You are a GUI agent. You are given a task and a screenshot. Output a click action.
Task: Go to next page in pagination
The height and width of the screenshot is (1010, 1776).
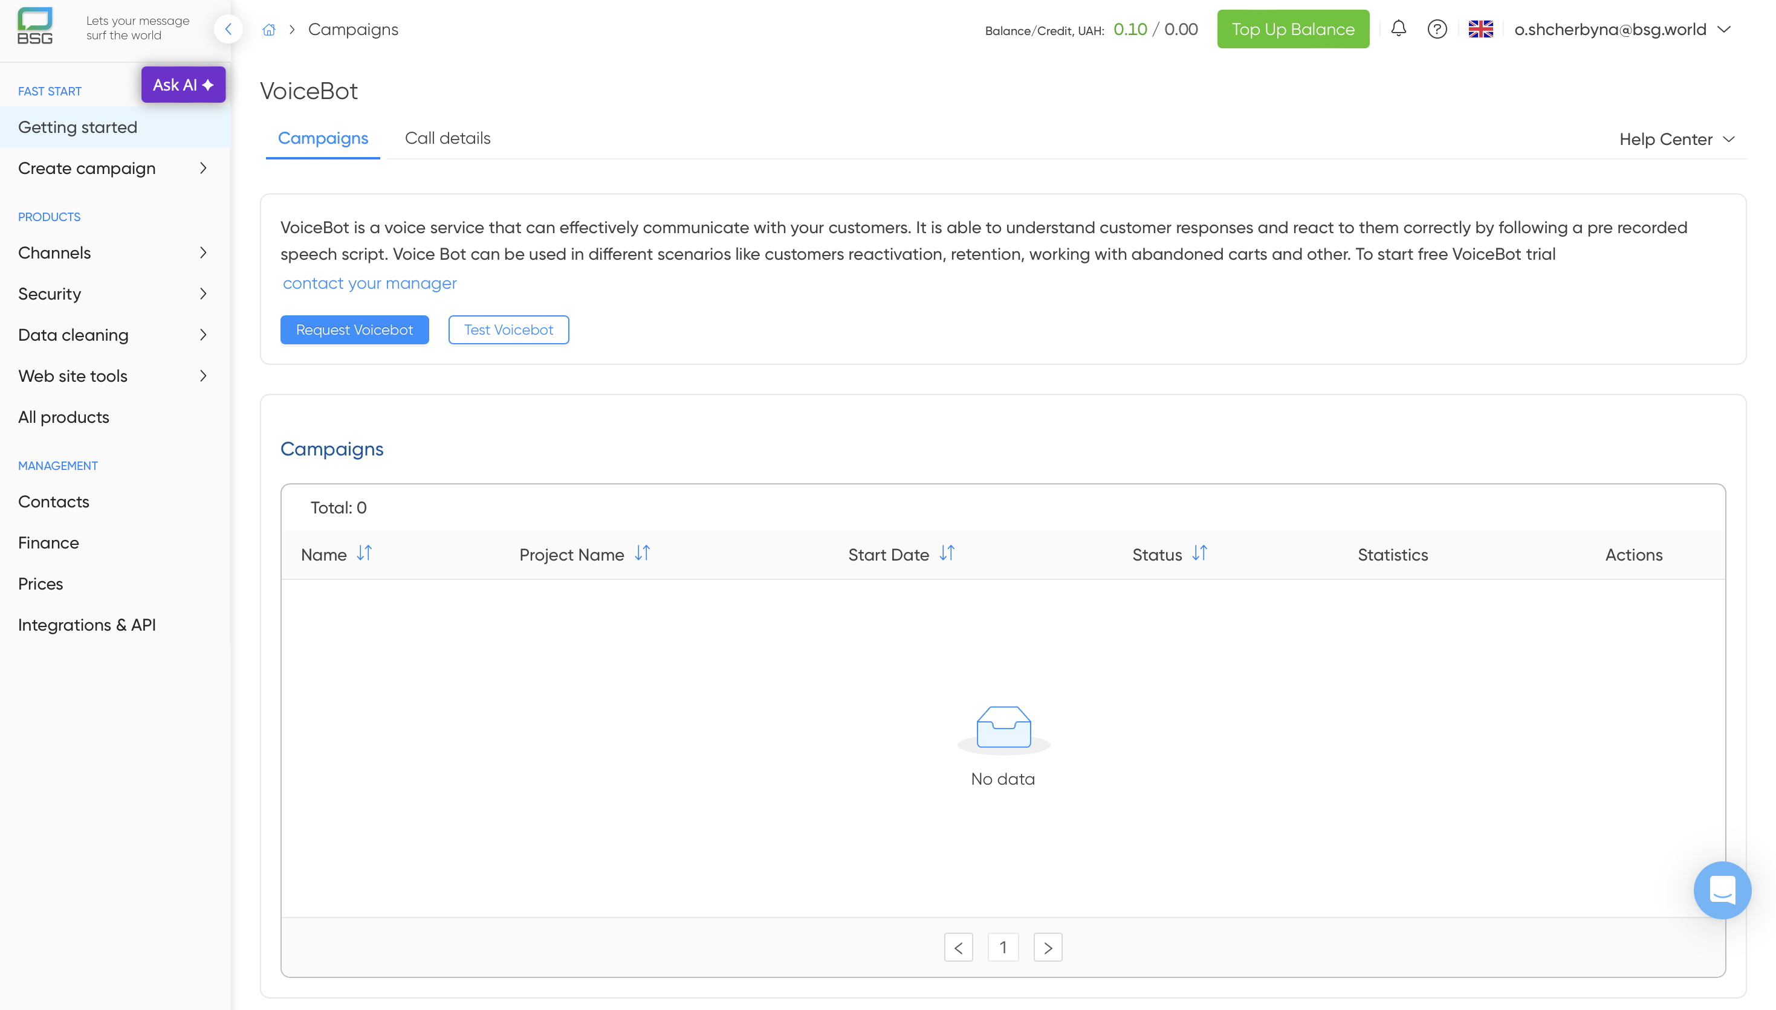[1047, 948]
